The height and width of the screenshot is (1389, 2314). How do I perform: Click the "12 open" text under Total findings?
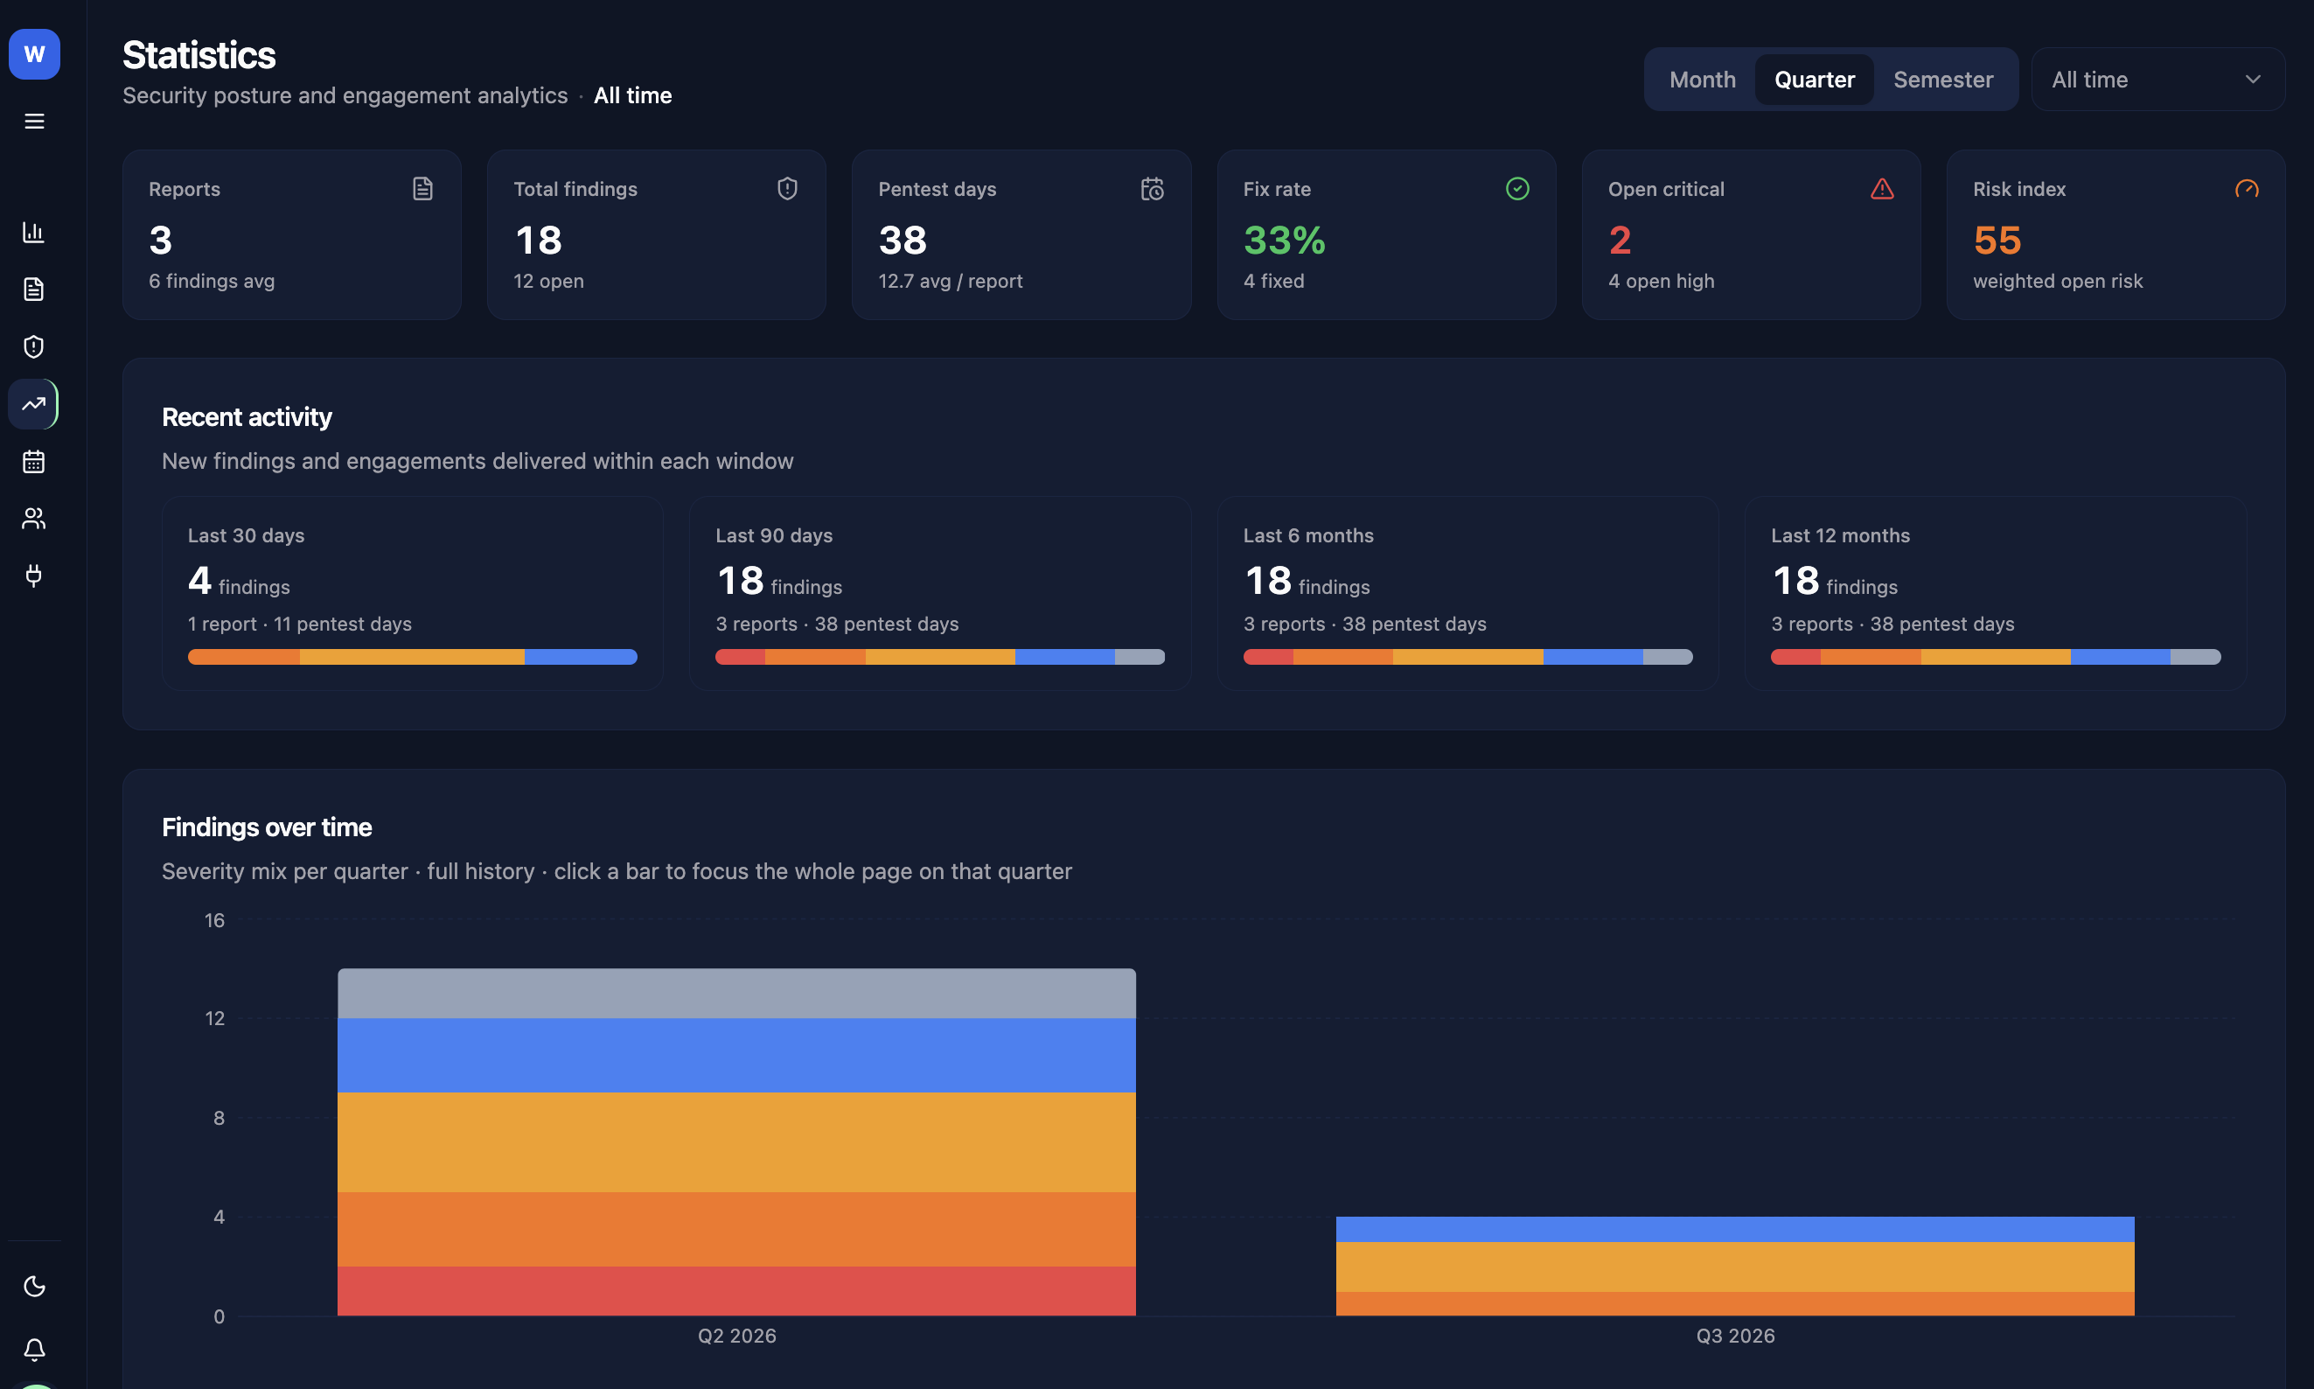548,281
